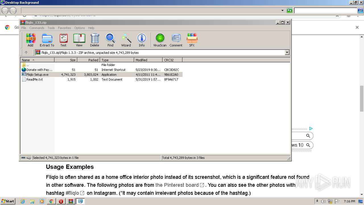Image resolution: width=364 pixels, height=205 pixels.
Task: Open the Commands menu
Action: [37, 28]
